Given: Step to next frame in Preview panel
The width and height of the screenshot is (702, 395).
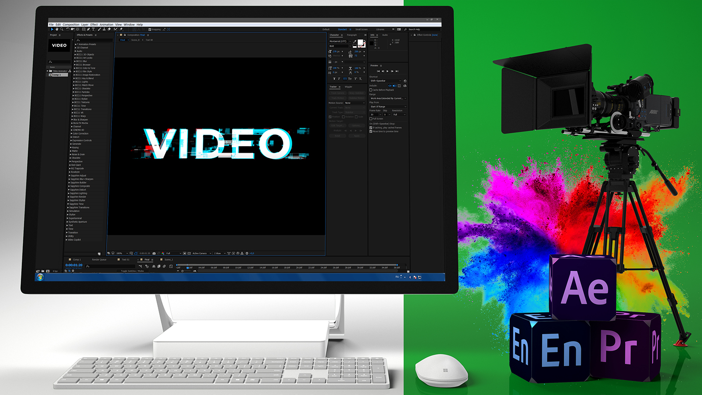Looking at the screenshot, I should 392,71.
